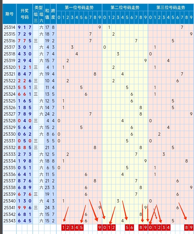Screen dimensions: 194x234
Task: Select period number 25334
Action: (10, 161)
